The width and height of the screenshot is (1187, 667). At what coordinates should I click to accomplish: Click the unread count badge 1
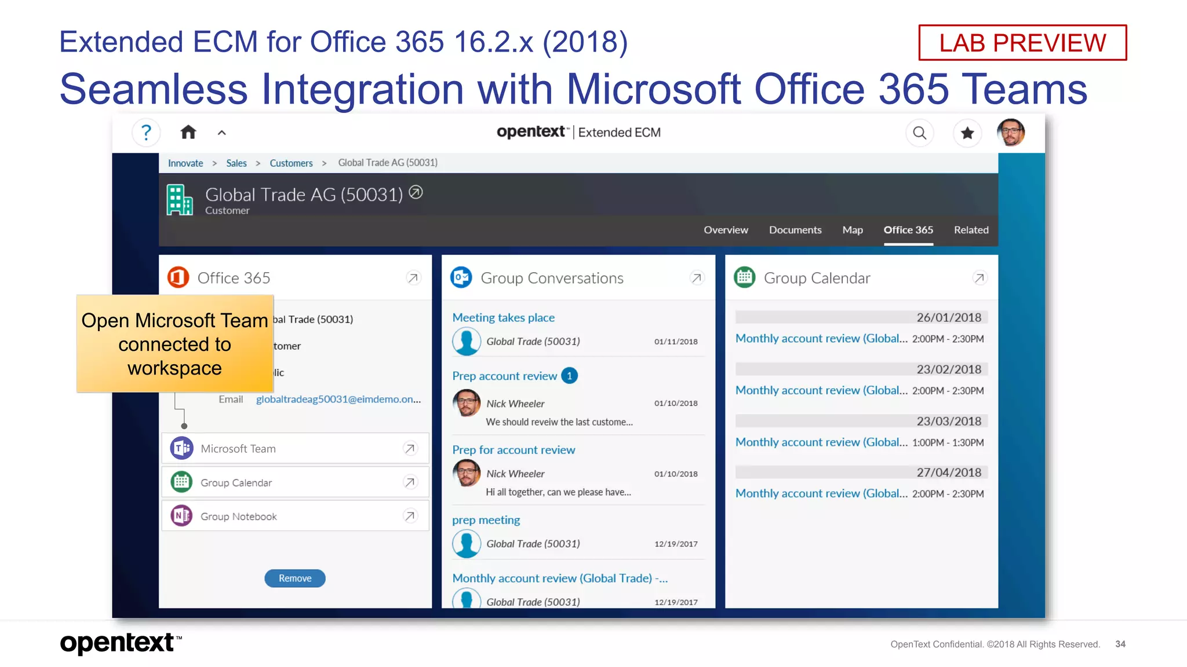click(569, 376)
